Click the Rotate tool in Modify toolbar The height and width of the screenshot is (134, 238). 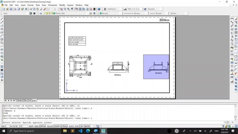click(x=236, y=39)
